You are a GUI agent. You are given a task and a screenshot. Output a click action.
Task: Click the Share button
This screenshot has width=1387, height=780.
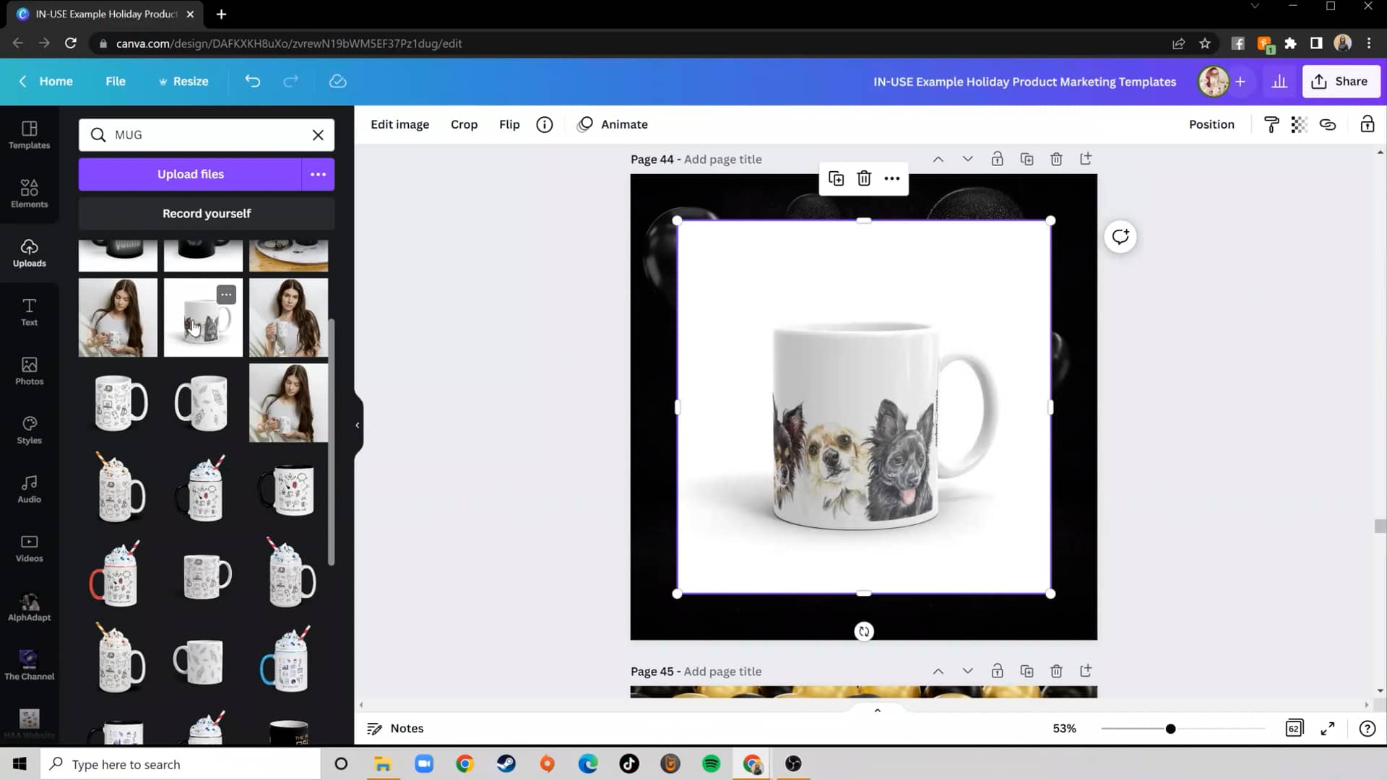pyautogui.click(x=1341, y=82)
